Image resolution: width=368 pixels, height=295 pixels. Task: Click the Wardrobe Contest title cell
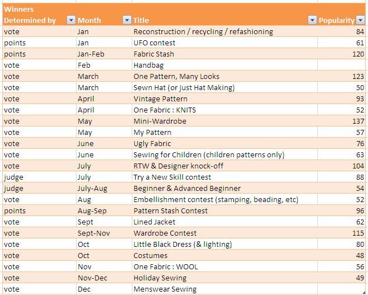pyautogui.click(x=224, y=233)
